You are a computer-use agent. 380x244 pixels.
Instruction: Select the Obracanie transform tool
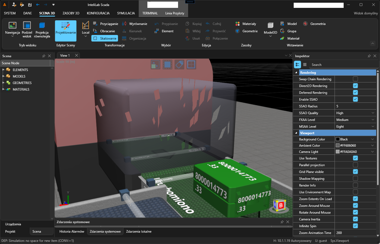pyautogui.click(x=105, y=31)
